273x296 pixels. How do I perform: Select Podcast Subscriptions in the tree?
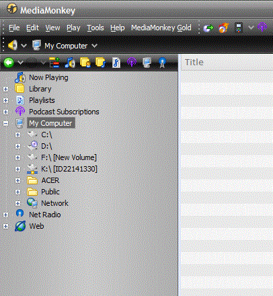pyautogui.click(x=64, y=112)
